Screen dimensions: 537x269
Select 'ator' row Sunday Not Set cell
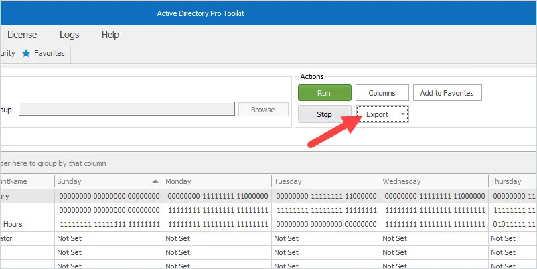pos(108,238)
